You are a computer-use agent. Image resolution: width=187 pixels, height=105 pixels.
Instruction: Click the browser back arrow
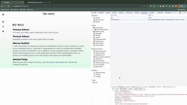point(2,6)
